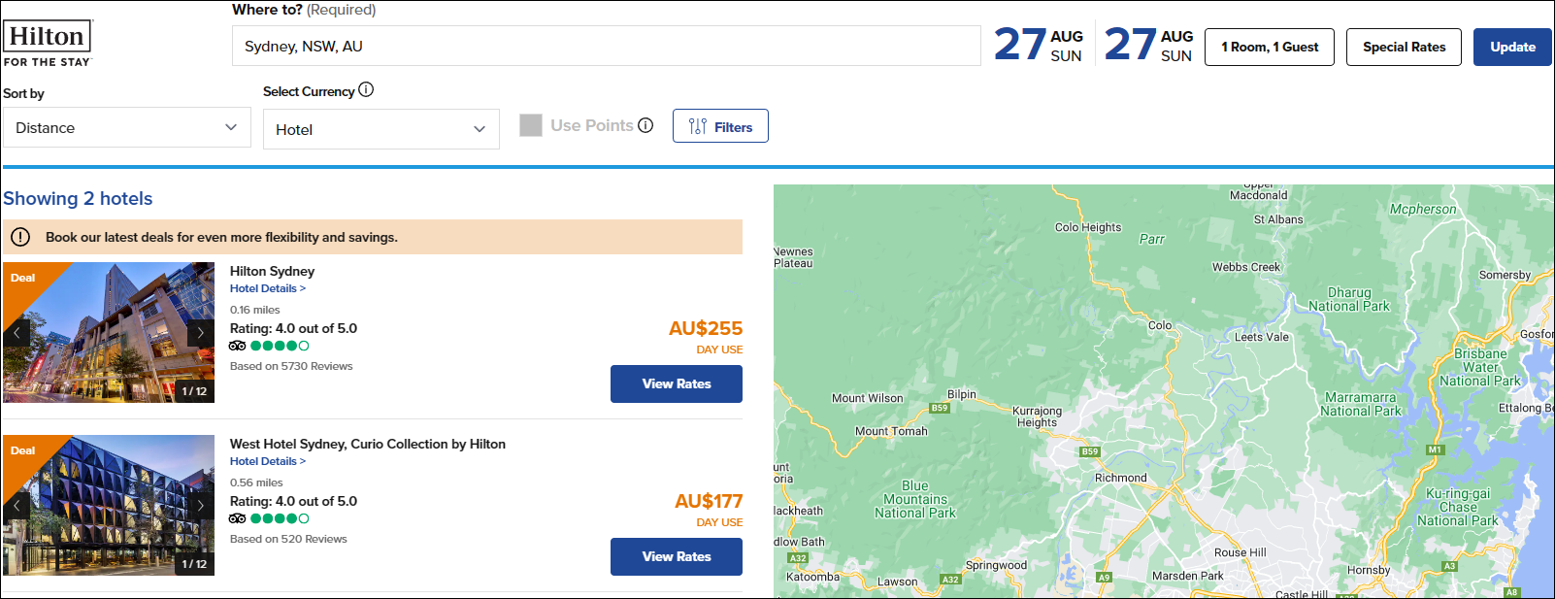Show previous photo of West Hotel Sydney

[x=17, y=506]
